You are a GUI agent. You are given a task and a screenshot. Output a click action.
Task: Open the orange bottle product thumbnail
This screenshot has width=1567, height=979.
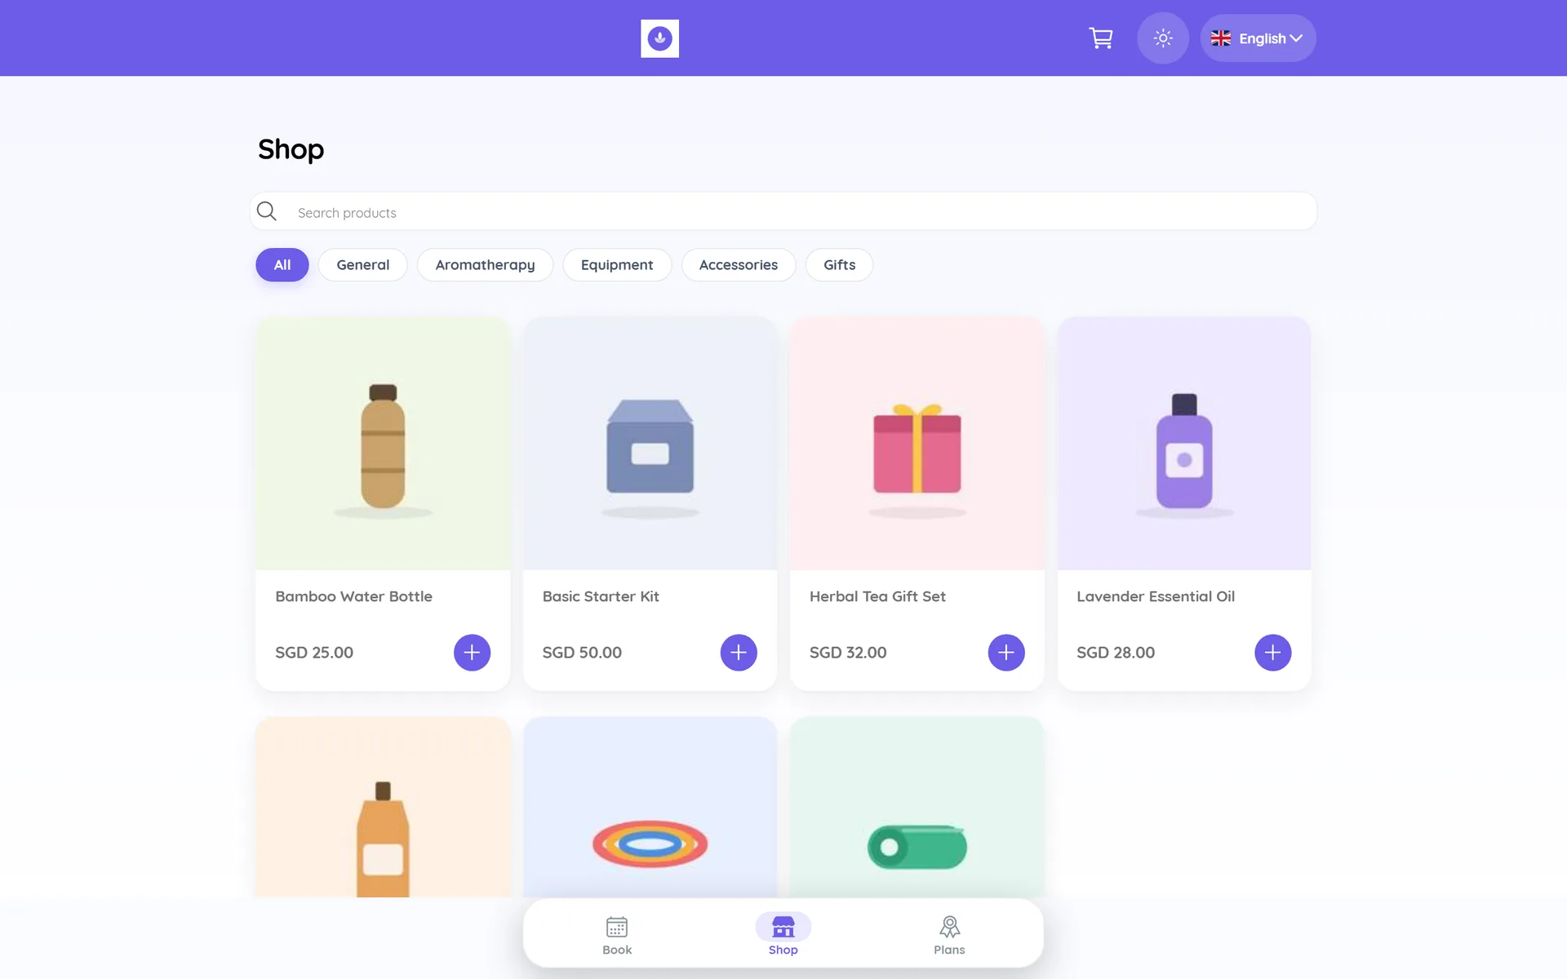(x=383, y=808)
